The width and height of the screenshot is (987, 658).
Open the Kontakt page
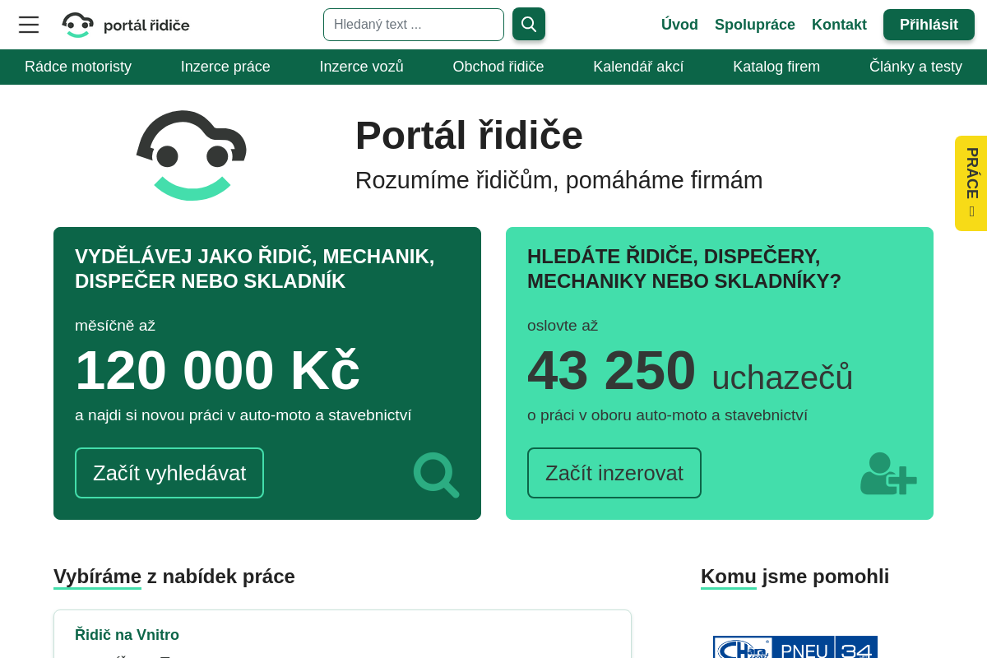[x=839, y=25]
